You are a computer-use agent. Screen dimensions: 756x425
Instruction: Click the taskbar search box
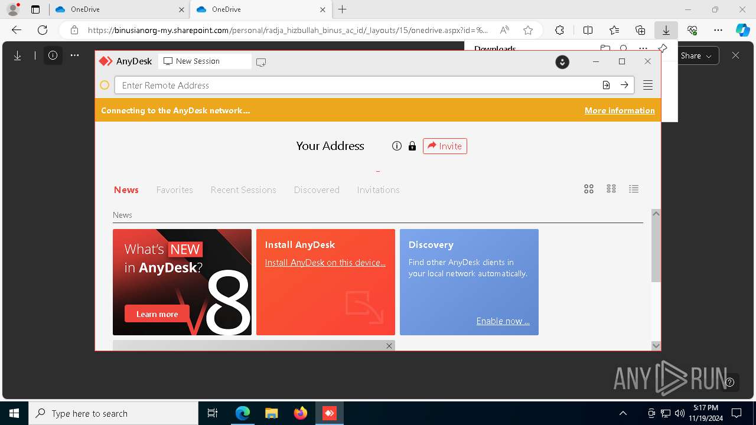113,413
